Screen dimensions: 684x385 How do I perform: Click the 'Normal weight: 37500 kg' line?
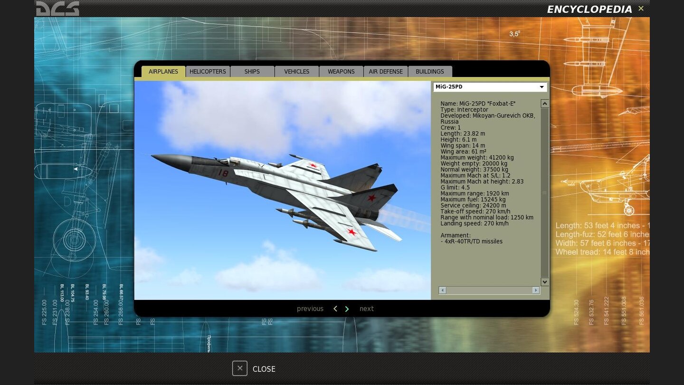click(x=474, y=170)
